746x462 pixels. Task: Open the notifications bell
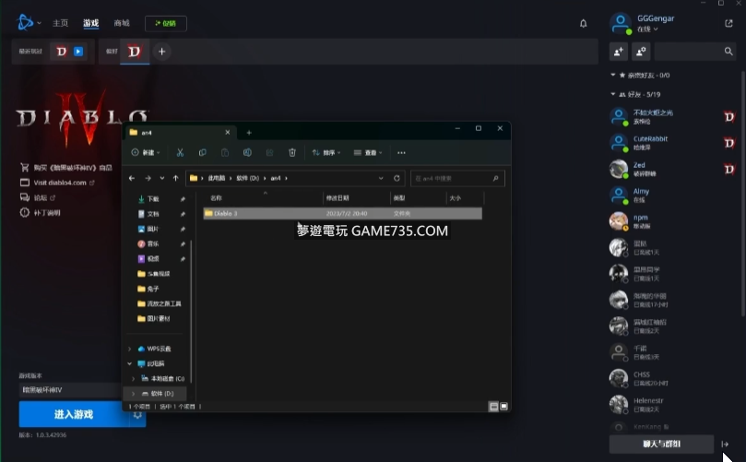(x=584, y=23)
